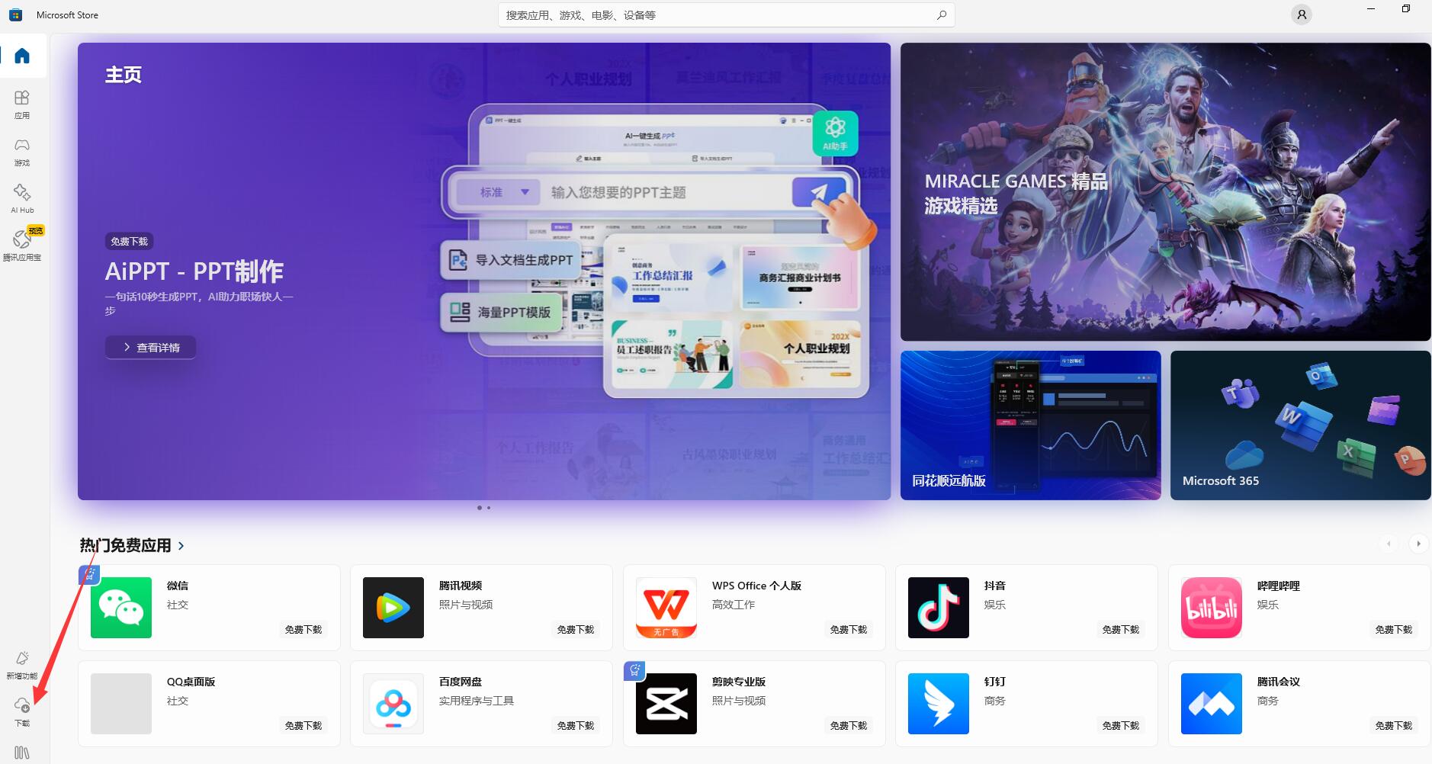Image resolution: width=1432 pixels, height=764 pixels.
Task: Click 免费下载 for WPS Office 个人版
Action: (x=849, y=629)
